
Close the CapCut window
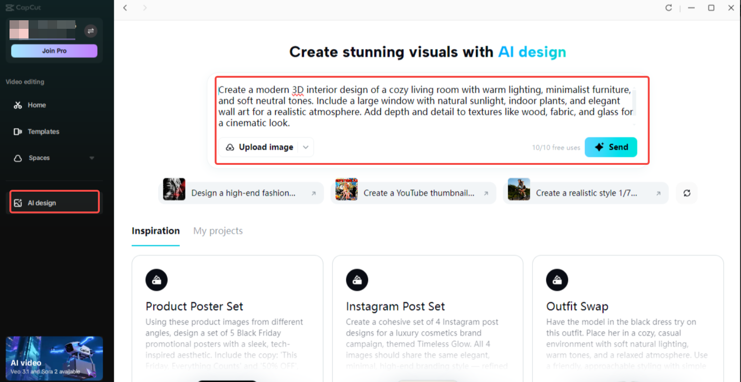[x=731, y=8]
